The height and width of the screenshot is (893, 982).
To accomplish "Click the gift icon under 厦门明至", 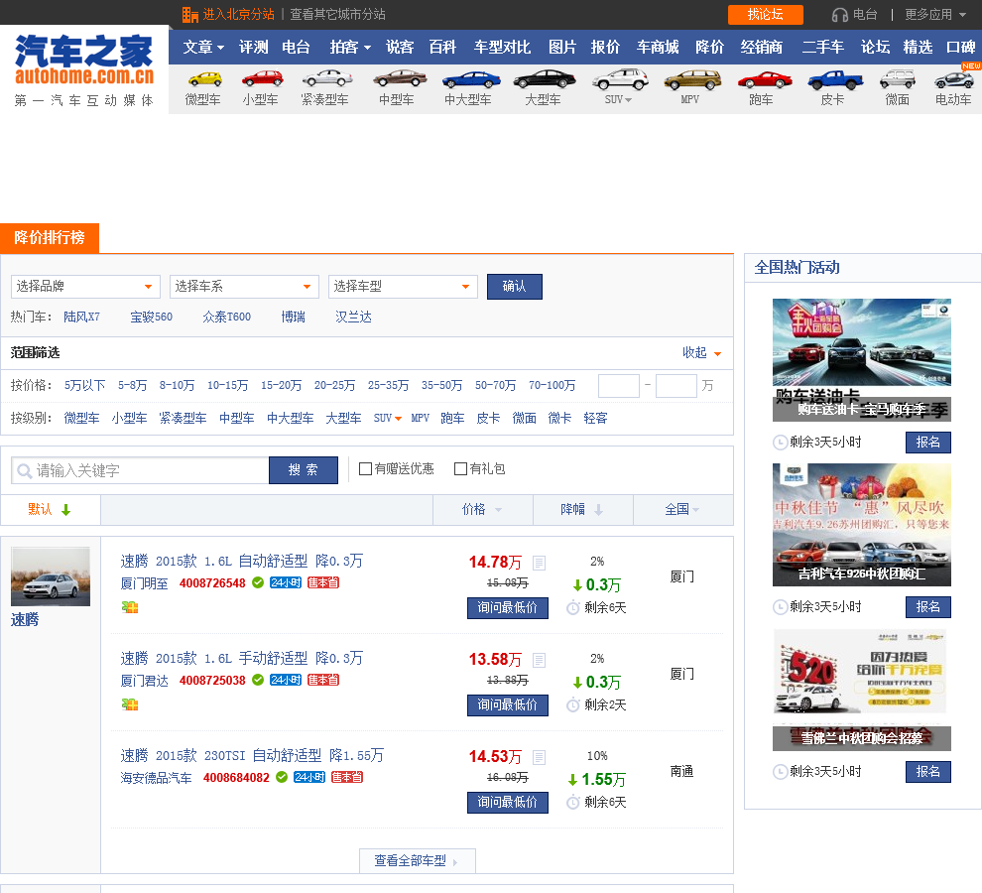I will coord(130,606).
